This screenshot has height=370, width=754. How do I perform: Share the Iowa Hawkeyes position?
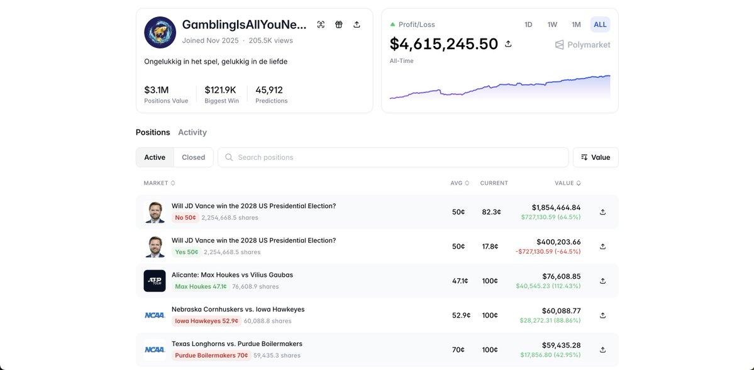pyautogui.click(x=602, y=315)
